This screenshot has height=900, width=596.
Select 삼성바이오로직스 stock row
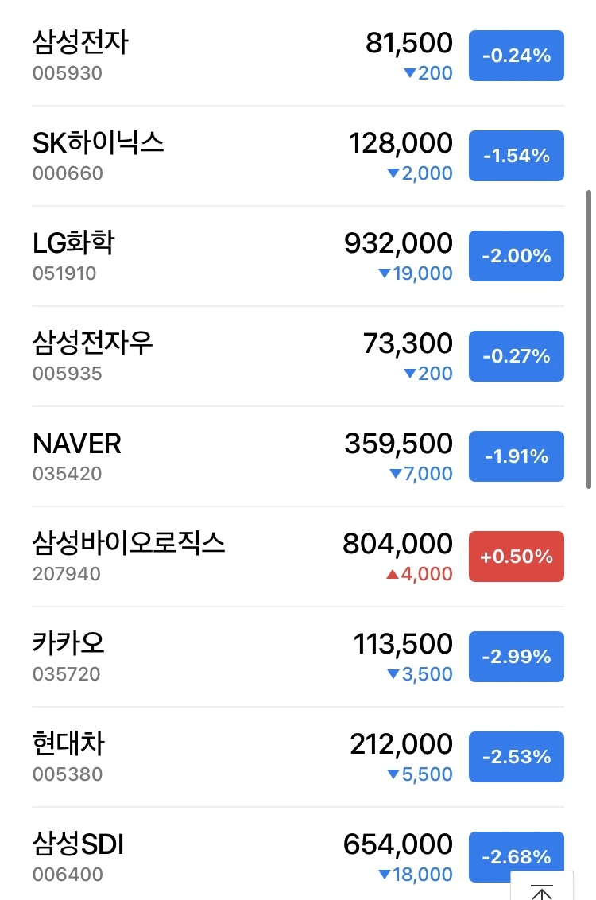[298, 557]
